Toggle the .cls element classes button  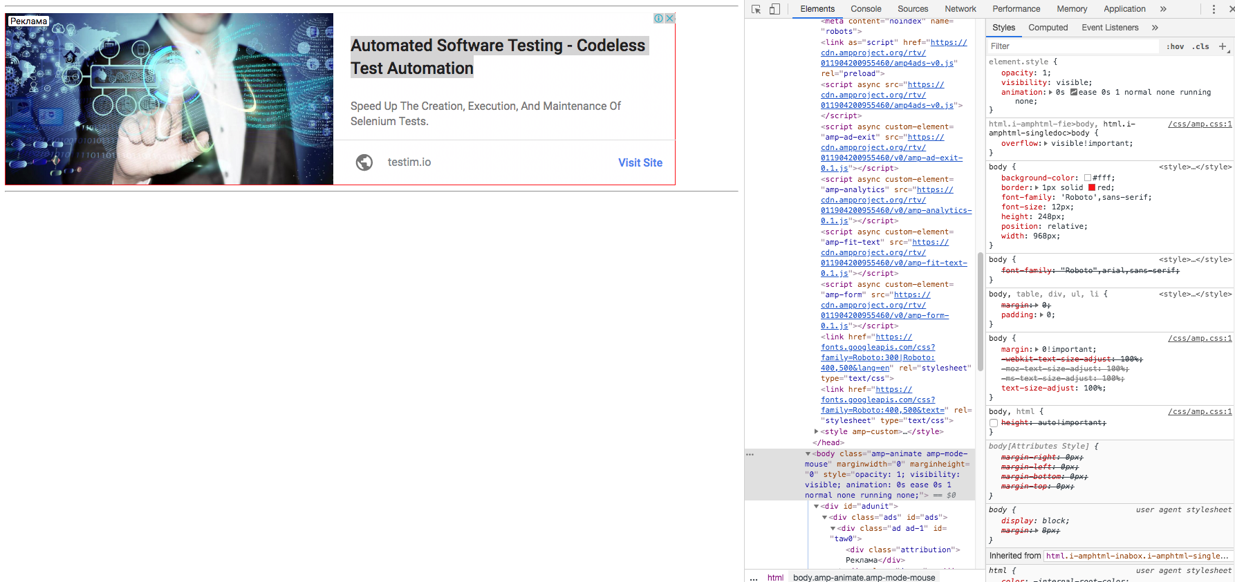click(x=1201, y=46)
